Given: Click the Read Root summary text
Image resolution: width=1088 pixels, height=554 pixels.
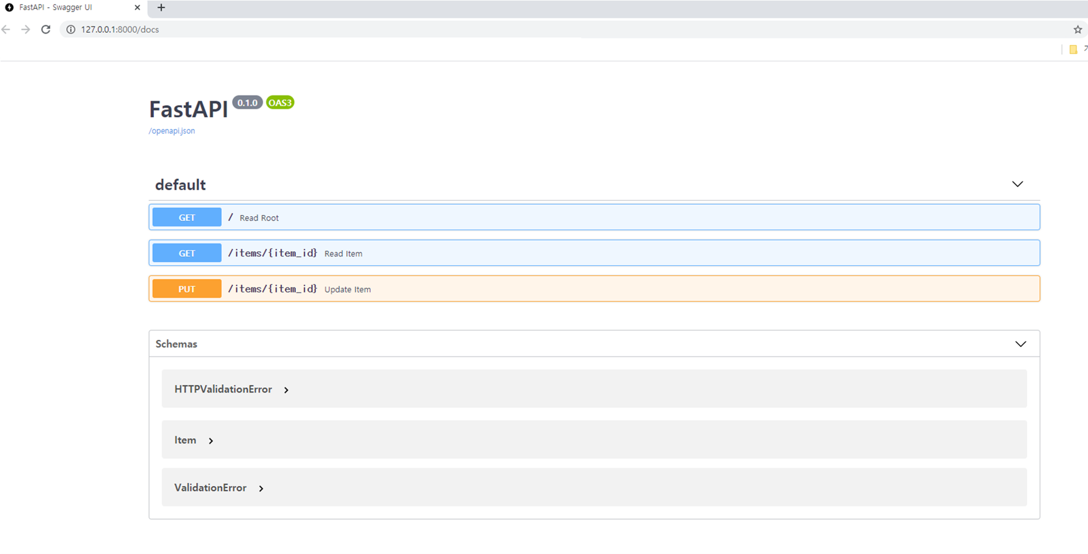Looking at the screenshot, I should (x=259, y=218).
